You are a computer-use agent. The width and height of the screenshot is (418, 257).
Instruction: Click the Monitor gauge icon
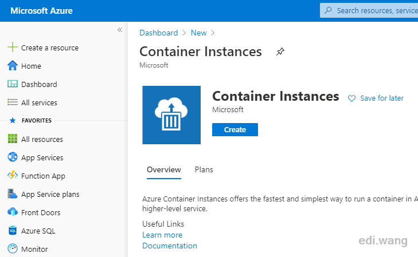13,249
